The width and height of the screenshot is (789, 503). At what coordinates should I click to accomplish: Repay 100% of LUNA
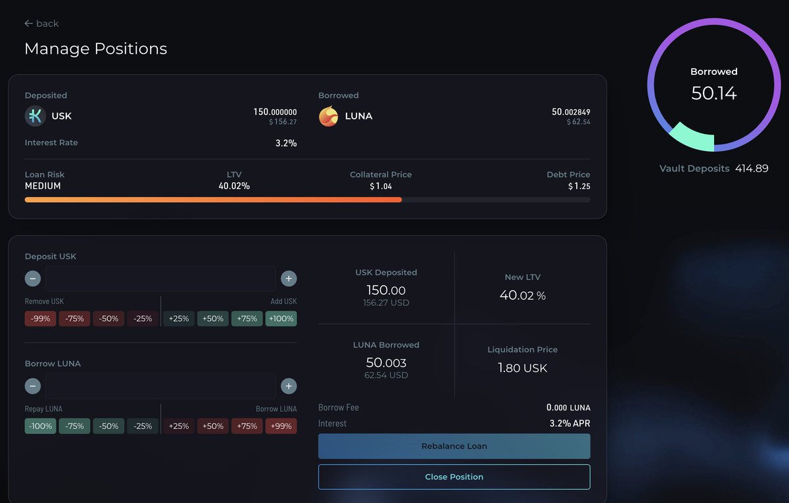tap(41, 426)
